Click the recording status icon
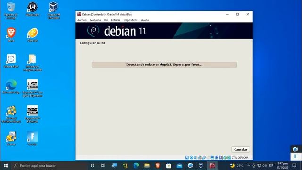This screenshot has height=170, width=302. tap(217, 157)
